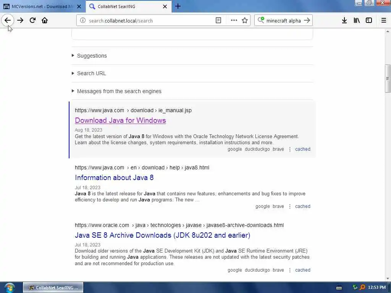The width and height of the screenshot is (391, 293).
Task: Click the scrollbar down arrow
Action: (x=388, y=279)
